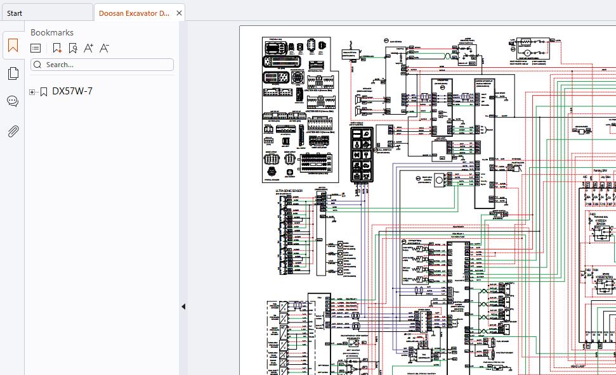Close the Doosan Excavator document tab
The image size is (616, 375).
[x=179, y=13]
